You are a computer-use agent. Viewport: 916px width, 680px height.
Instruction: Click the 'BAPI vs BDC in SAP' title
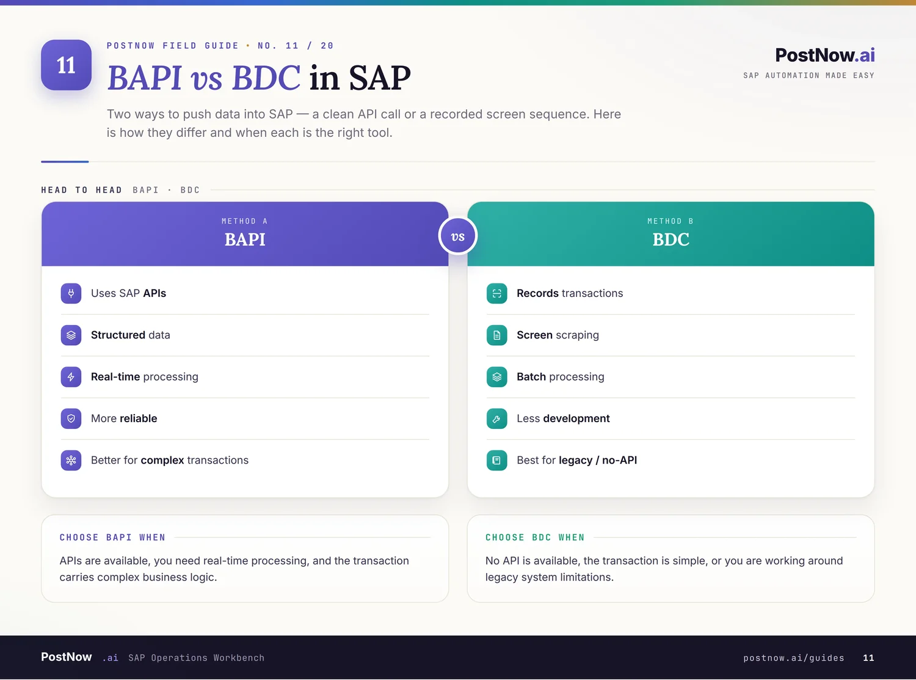[x=259, y=78]
